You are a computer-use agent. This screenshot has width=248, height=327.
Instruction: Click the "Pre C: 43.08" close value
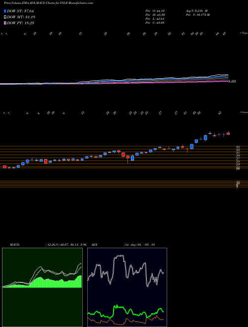tap(155, 23)
